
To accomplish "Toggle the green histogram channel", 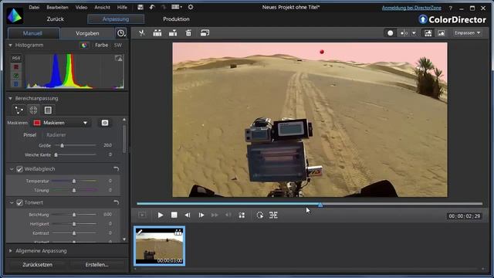I will [15, 76].
